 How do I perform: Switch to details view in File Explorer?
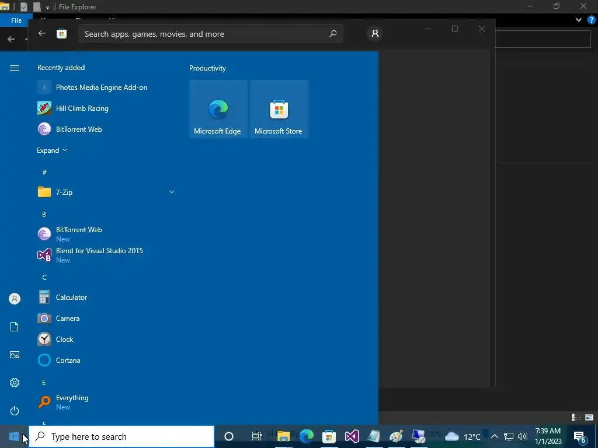(x=576, y=418)
